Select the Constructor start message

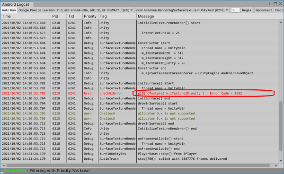pyautogui.click(x=154, y=43)
